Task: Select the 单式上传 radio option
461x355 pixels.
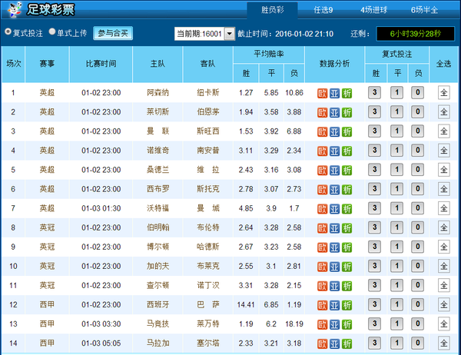Action: 52,33
